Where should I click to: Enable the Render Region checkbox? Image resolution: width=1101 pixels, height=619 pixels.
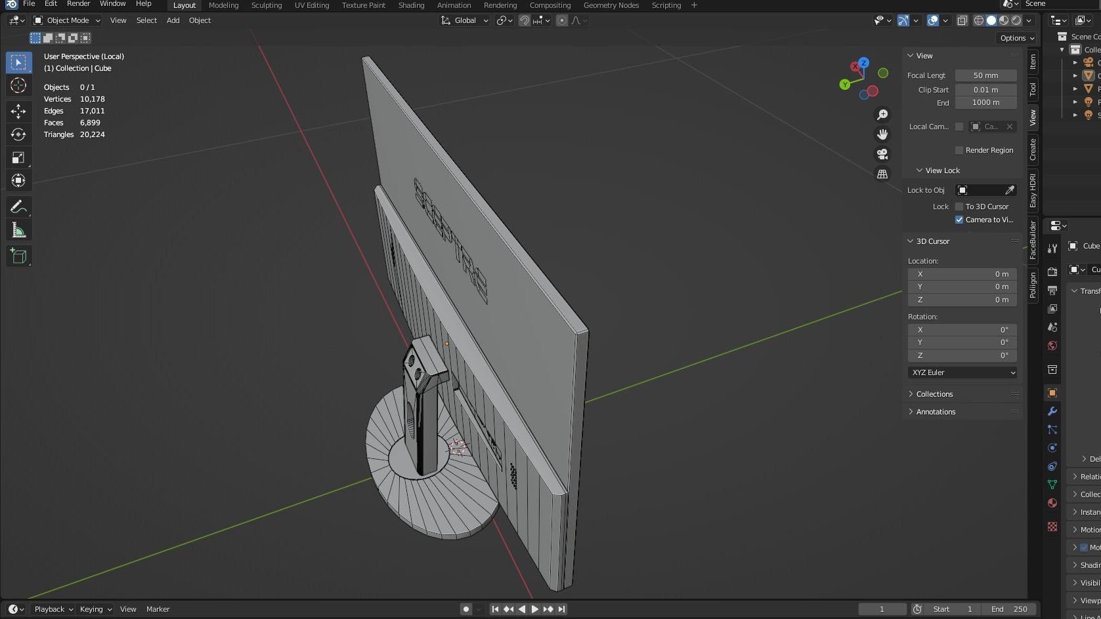tap(959, 150)
